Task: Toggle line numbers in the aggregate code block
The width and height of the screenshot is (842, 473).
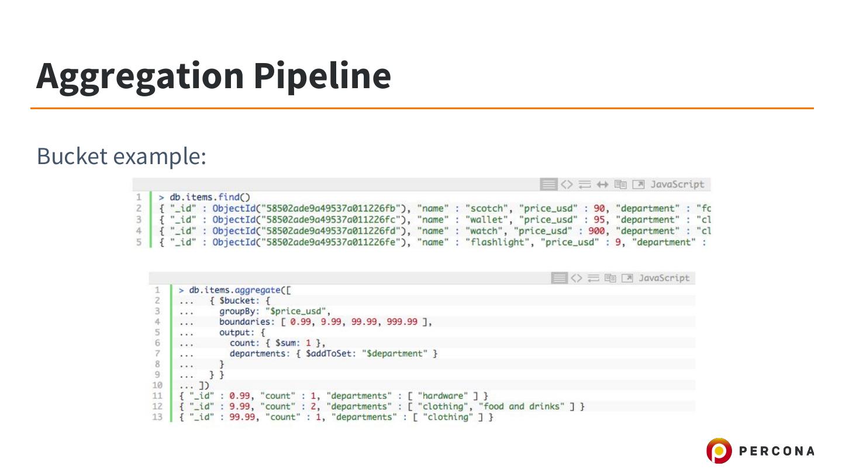Action: (560, 279)
